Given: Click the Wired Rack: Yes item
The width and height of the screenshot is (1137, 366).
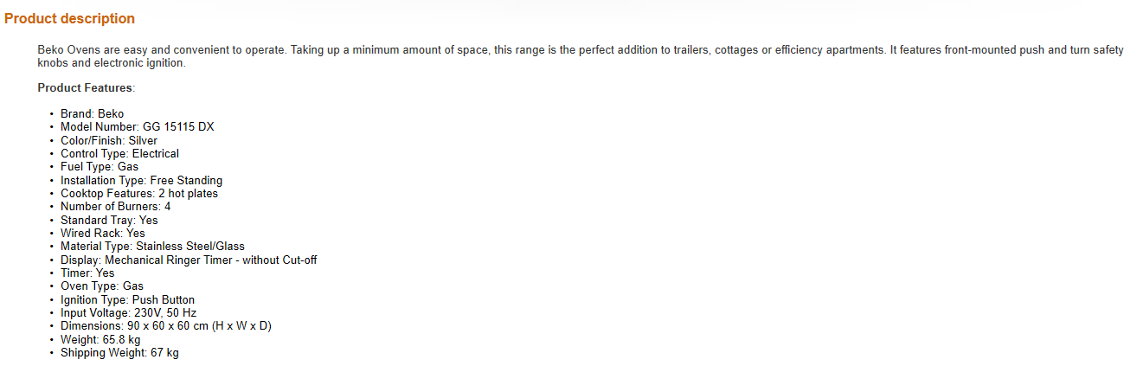Looking at the screenshot, I should 102,233.
